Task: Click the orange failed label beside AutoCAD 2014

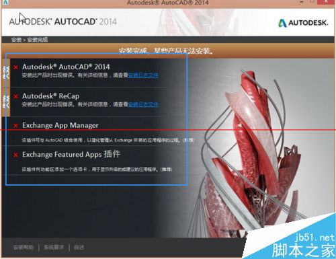Action: (6, 73)
